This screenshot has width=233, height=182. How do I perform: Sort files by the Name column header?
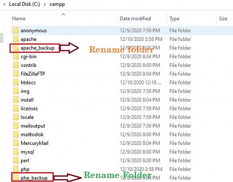tap(19, 18)
